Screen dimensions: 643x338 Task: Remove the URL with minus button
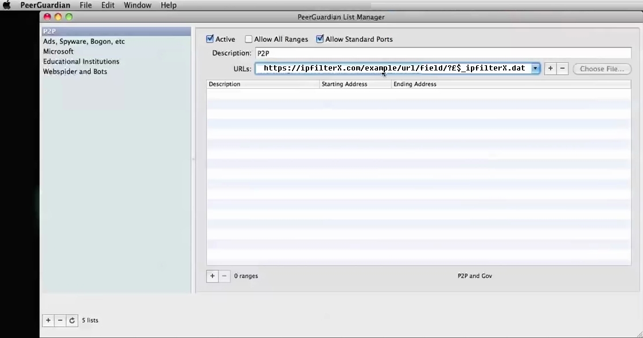(x=562, y=68)
